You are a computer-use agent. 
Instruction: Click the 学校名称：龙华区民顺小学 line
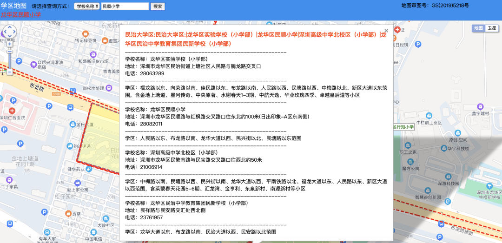(155, 110)
